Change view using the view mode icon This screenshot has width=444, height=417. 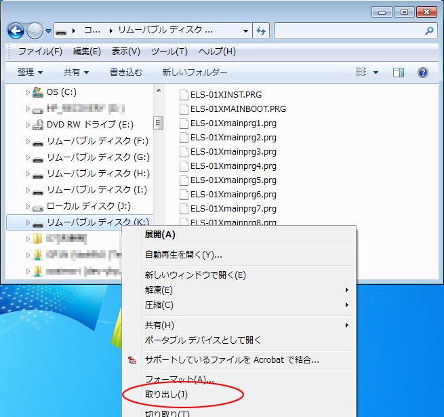361,73
